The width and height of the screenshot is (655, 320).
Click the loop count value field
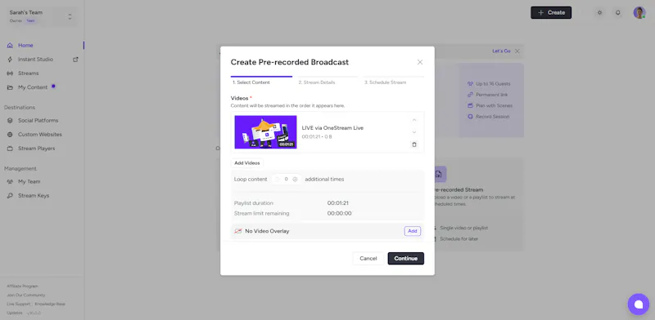[x=286, y=179]
